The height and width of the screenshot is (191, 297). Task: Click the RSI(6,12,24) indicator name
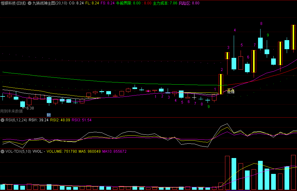click(x=16, y=120)
